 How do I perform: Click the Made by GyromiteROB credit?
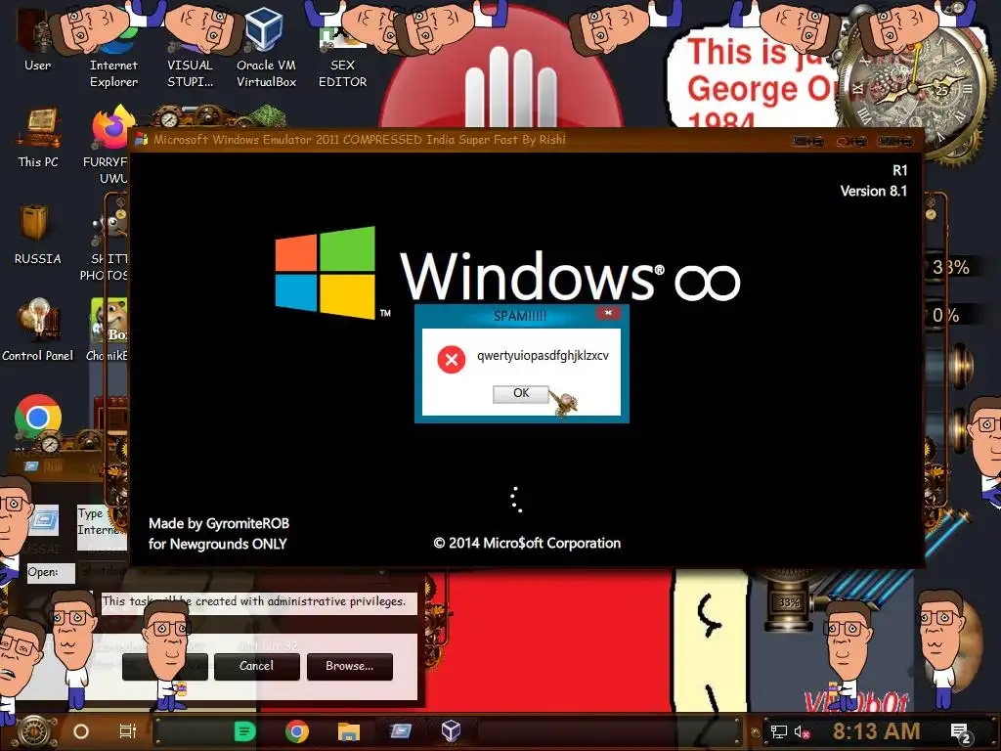click(x=219, y=524)
